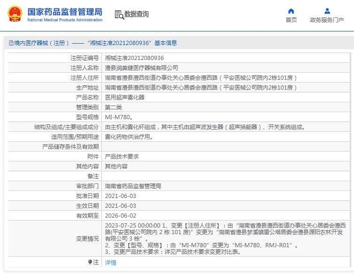The width and height of the screenshot is (354, 274).
Task: Click the 变更情况 change details text
Action: point(225,238)
